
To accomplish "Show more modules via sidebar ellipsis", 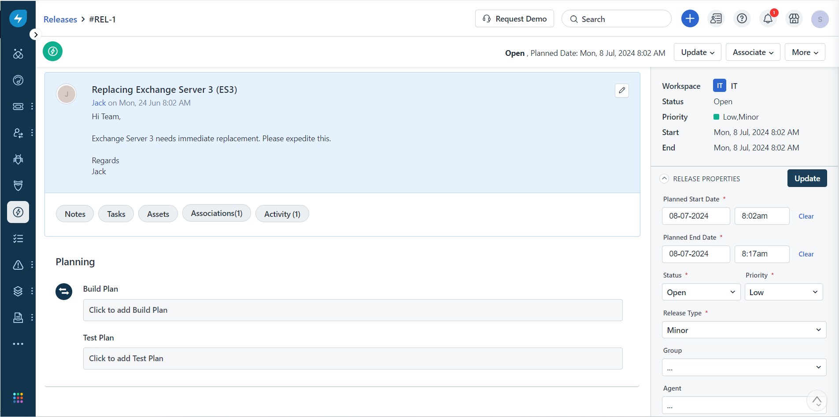I will point(18,344).
